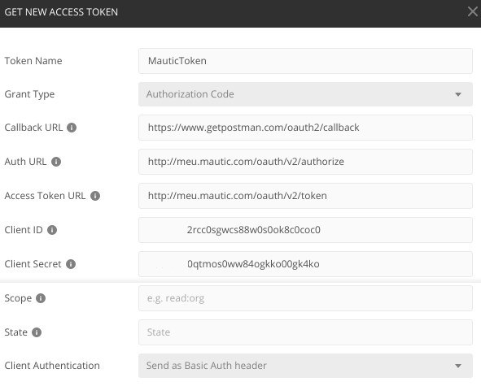Open Client Secret info tooltip icon
This screenshot has height=386, width=481.
coord(71,264)
